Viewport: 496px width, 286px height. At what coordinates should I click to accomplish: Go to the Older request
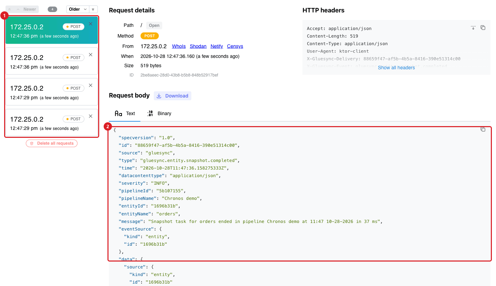(x=77, y=9)
